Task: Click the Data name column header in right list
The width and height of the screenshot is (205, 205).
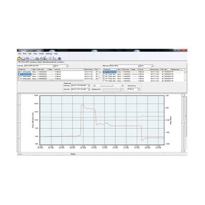Action: click(x=126, y=70)
